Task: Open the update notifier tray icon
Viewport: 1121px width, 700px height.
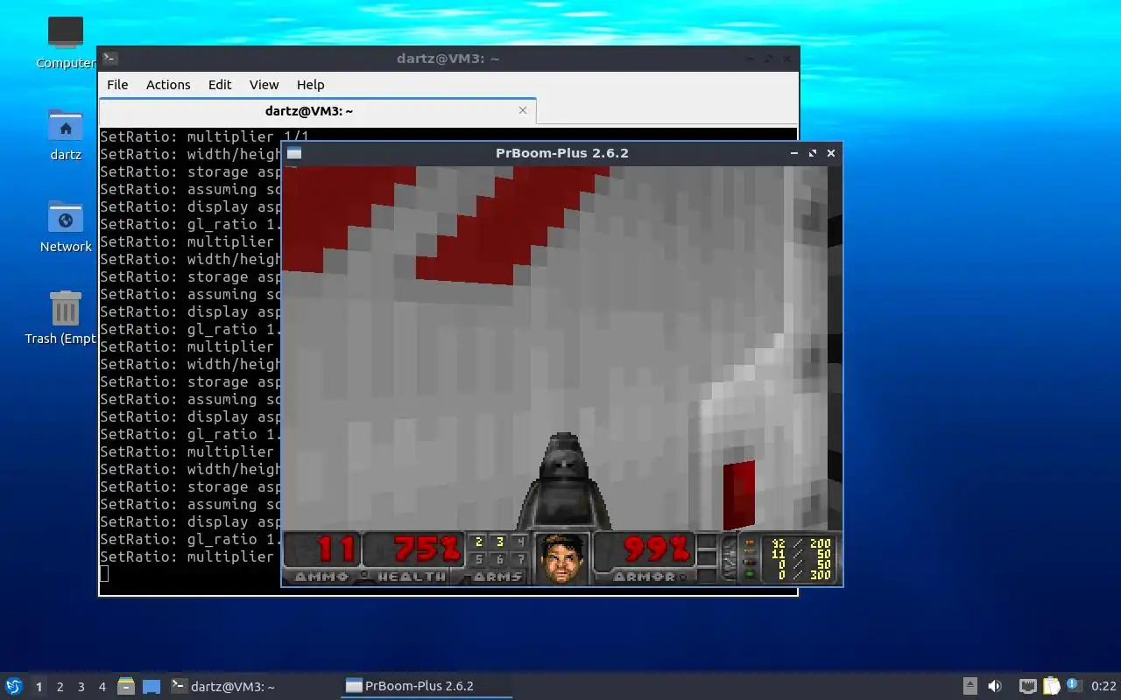Action: 1074,685
